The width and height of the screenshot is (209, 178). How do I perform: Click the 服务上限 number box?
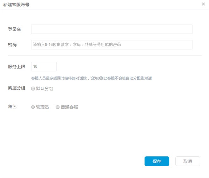pyautogui.click(x=44, y=67)
